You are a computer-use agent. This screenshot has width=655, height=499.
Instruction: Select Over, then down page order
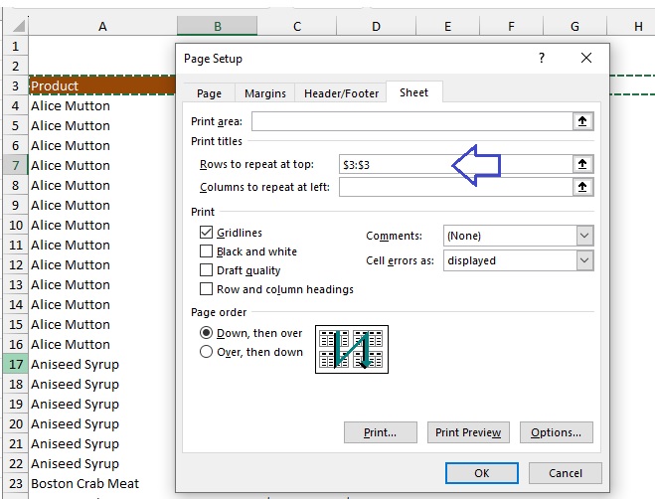[206, 352]
